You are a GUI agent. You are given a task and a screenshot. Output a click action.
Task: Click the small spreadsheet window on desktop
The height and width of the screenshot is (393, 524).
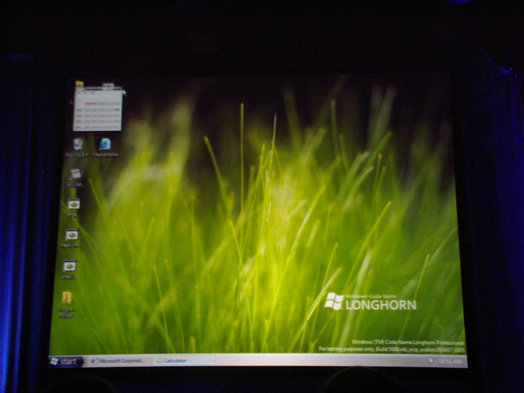[x=98, y=109]
